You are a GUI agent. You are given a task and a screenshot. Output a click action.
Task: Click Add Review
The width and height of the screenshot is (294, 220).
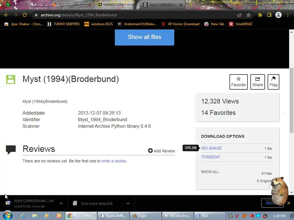tap(162, 151)
